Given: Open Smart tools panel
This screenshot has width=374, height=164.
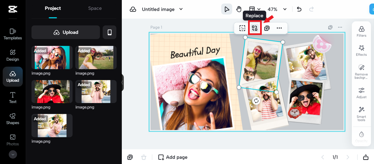Looking at the screenshot, I should [x=361, y=114].
